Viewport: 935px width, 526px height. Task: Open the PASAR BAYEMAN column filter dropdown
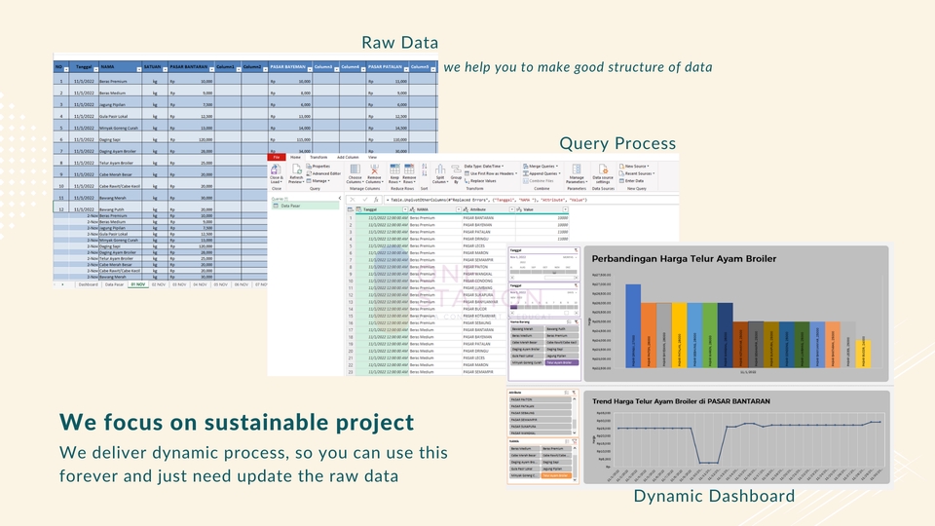(310, 70)
